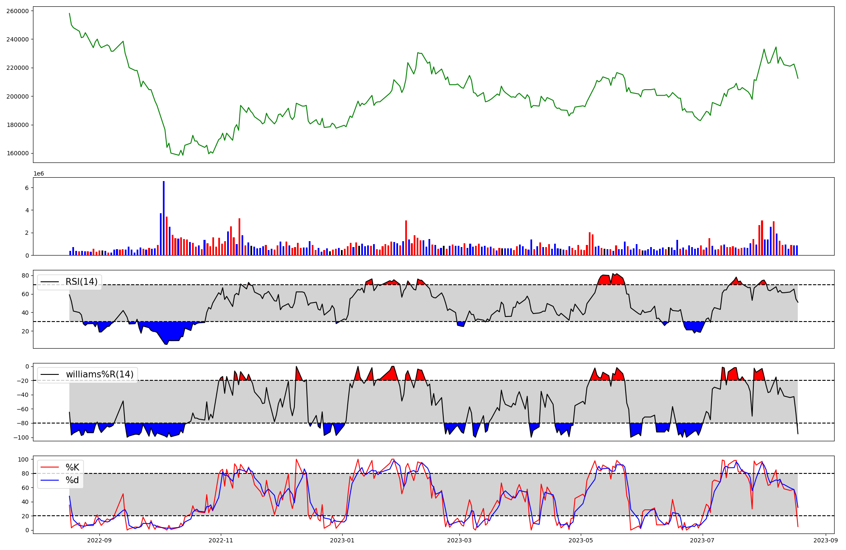Click the 2023-07 x-axis date label
This screenshot has width=846, height=550.
click(x=702, y=540)
